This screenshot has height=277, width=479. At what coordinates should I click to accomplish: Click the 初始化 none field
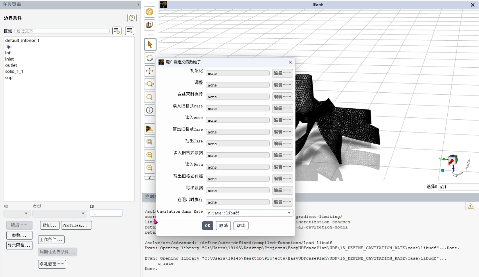(238, 73)
